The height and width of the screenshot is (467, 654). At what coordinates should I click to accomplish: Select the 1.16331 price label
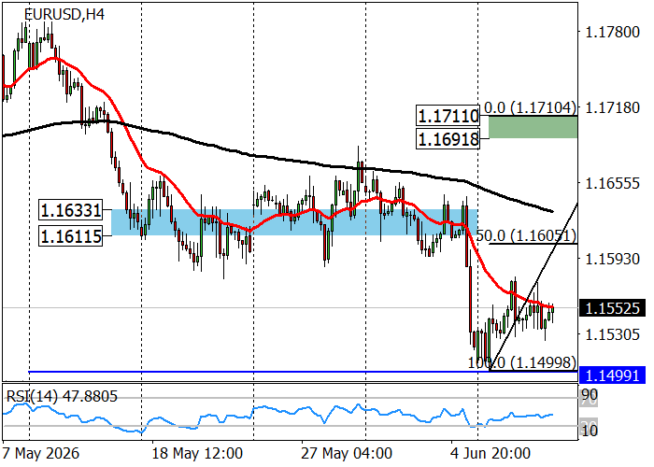click(x=70, y=210)
